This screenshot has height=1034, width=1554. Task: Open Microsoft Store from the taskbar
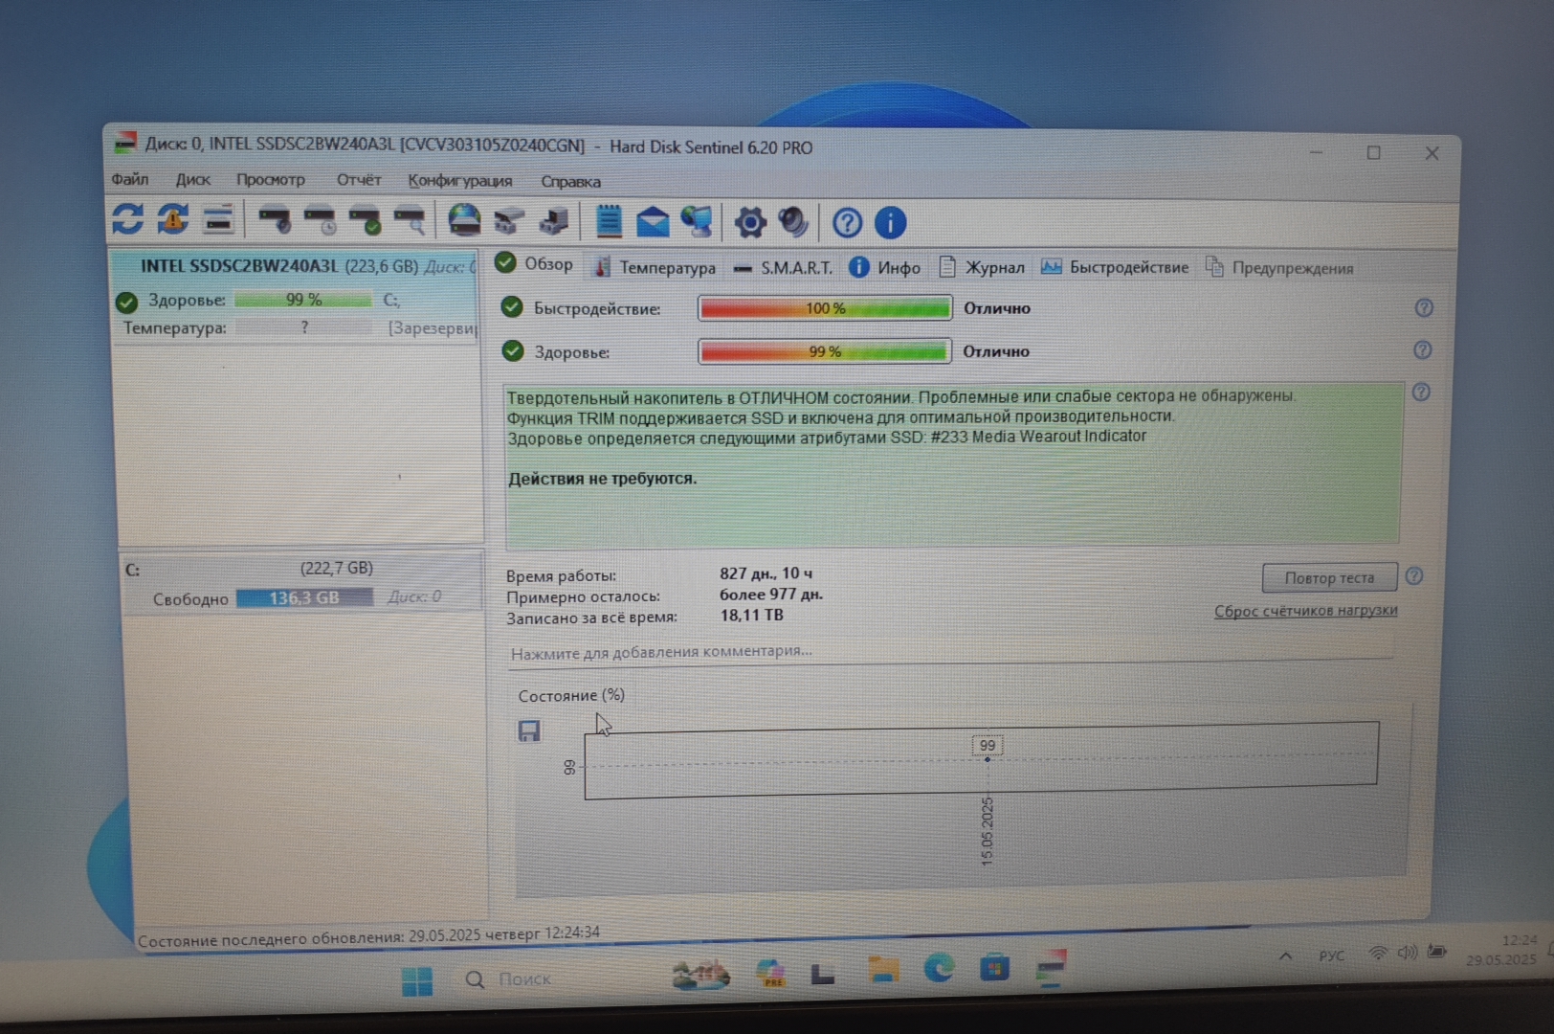point(994,968)
